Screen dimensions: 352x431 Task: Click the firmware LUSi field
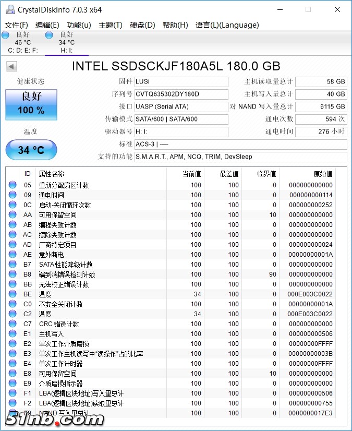click(x=181, y=82)
